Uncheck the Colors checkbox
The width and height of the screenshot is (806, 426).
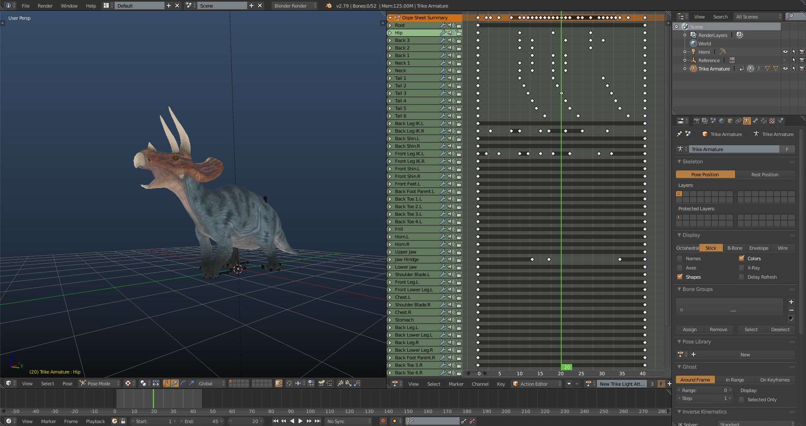[741, 259]
